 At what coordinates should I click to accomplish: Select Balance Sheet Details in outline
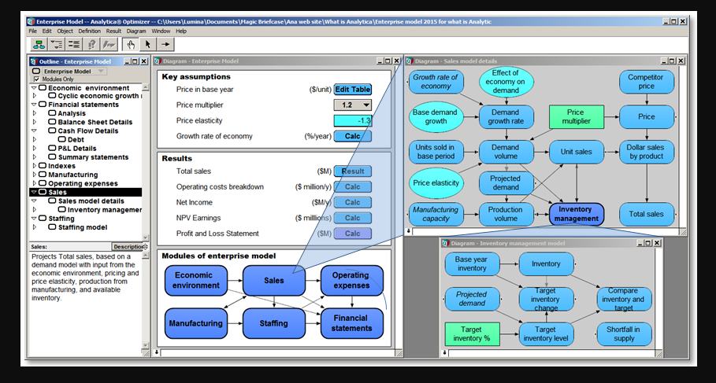(x=95, y=122)
